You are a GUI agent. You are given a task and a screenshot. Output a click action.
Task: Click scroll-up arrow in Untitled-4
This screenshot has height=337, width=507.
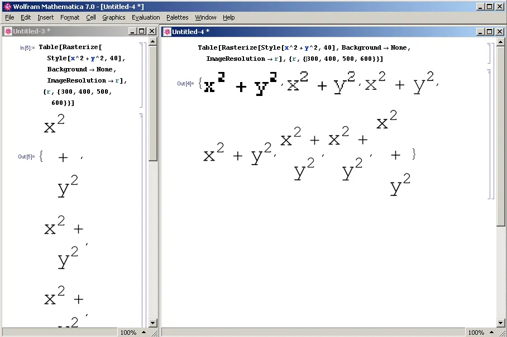[x=500, y=42]
